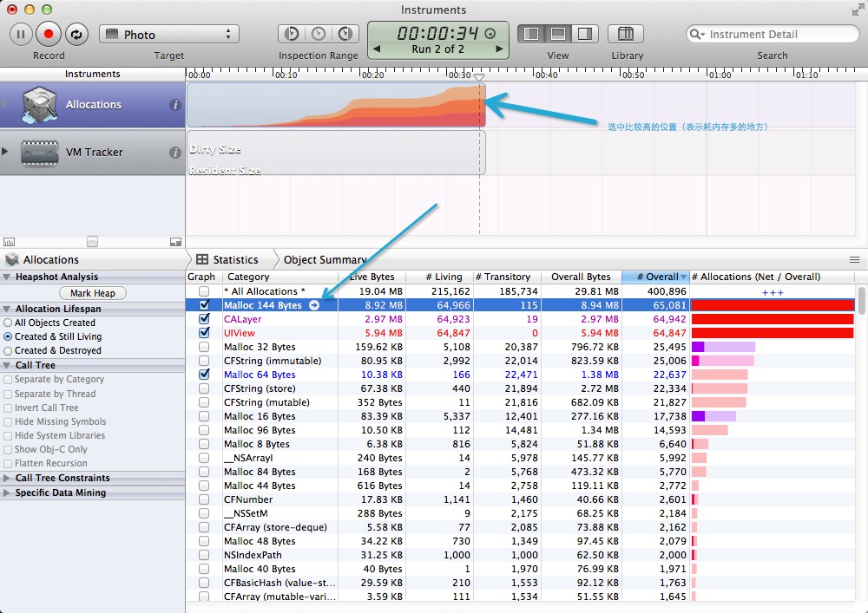Go to the next run arrow
This screenshot has width=868, height=613.
tap(499, 49)
